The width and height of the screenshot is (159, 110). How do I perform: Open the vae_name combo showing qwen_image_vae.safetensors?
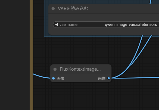106,24
